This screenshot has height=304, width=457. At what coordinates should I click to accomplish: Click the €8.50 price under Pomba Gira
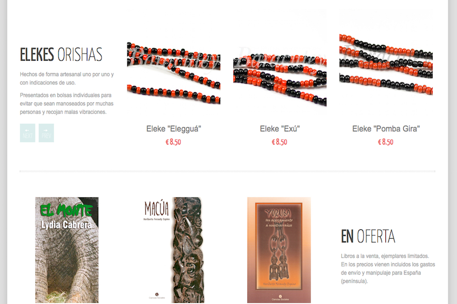tap(385, 142)
